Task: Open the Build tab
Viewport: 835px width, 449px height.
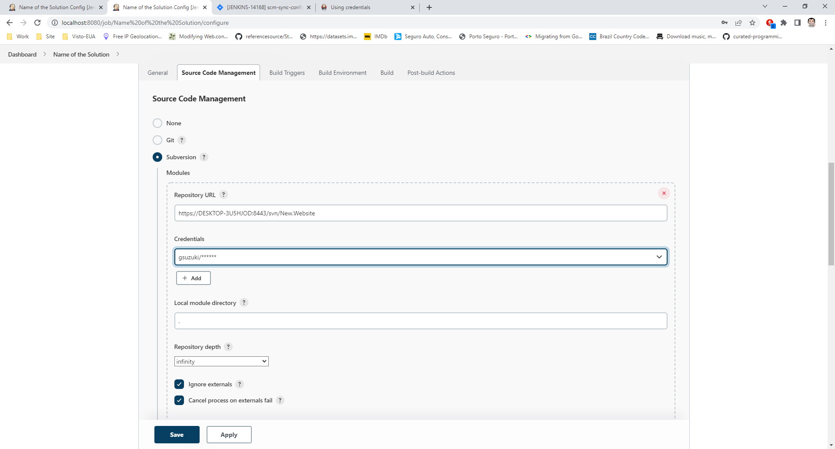Action: 387,73
